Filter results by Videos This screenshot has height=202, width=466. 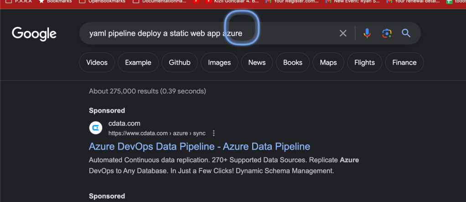coord(97,62)
